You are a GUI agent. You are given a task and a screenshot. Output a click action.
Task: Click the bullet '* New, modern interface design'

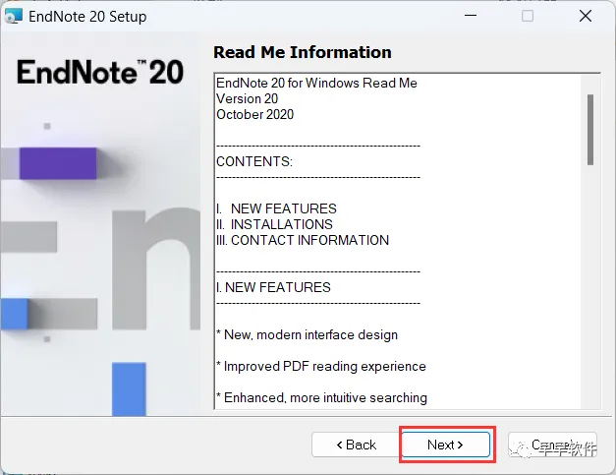[308, 334]
